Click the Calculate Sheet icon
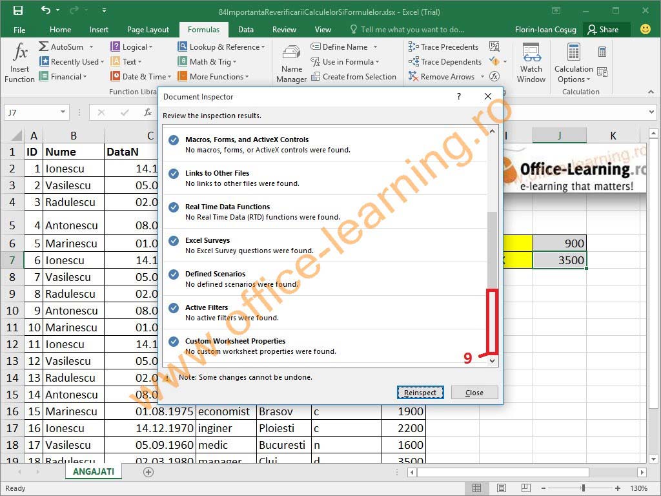 [602, 72]
